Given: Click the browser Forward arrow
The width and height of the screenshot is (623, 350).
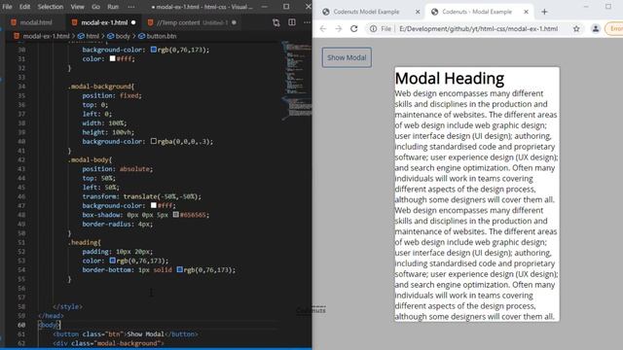Looking at the screenshot, I should 339,28.
